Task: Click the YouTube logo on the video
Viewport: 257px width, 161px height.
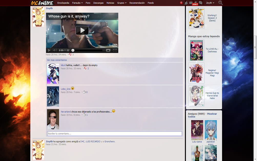Action: tap(113, 45)
